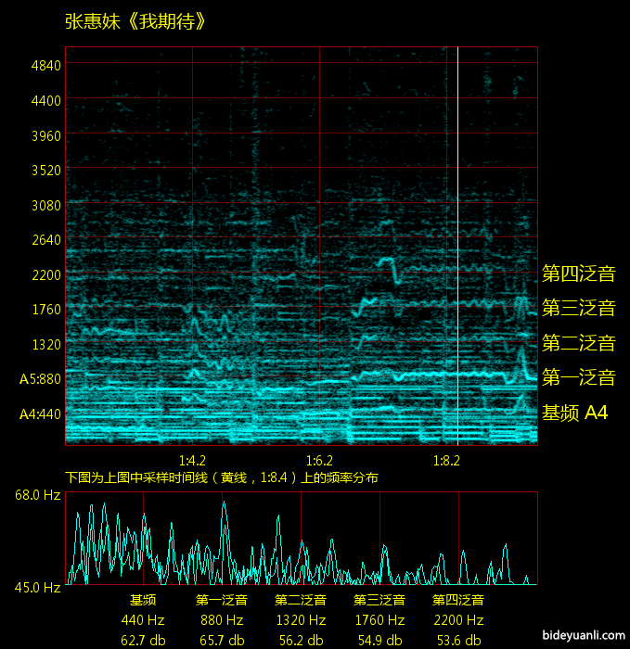Screen dimensions: 630x649
Task: Select the song title 张惠妹《我期待》
Action: pos(135,21)
